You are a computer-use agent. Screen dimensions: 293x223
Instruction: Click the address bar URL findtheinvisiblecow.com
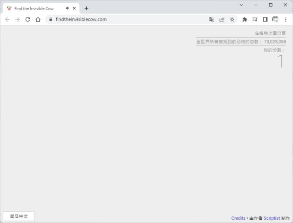[x=81, y=19]
